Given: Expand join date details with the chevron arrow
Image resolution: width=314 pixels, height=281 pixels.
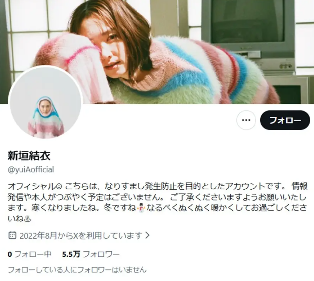Looking at the screenshot, I should (148, 235).
